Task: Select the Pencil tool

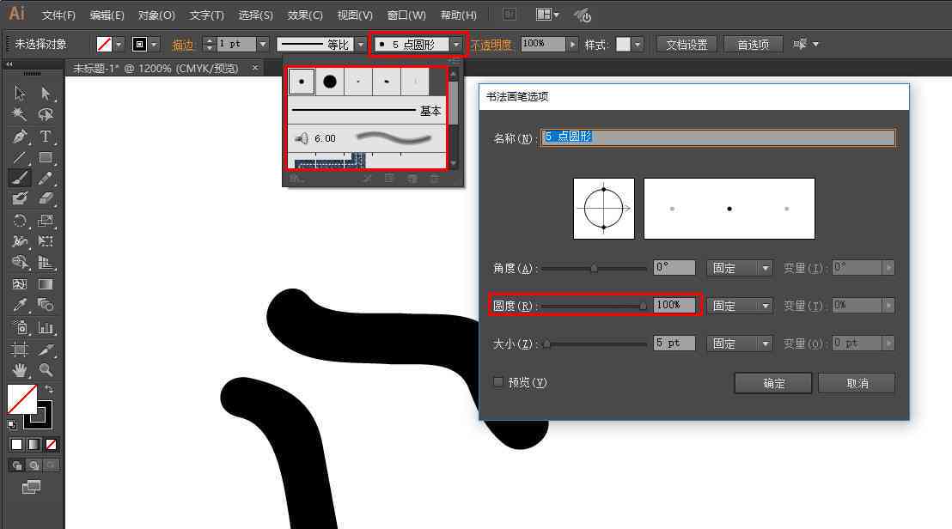Action: [x=46, y=179]
